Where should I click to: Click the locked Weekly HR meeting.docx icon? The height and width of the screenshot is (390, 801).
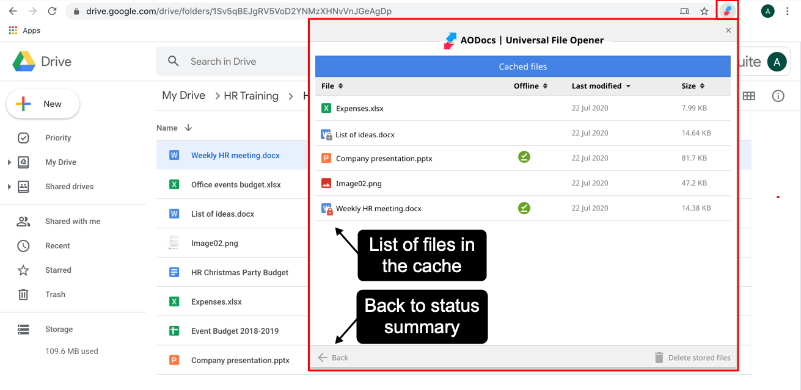click(x=327, y=209)
